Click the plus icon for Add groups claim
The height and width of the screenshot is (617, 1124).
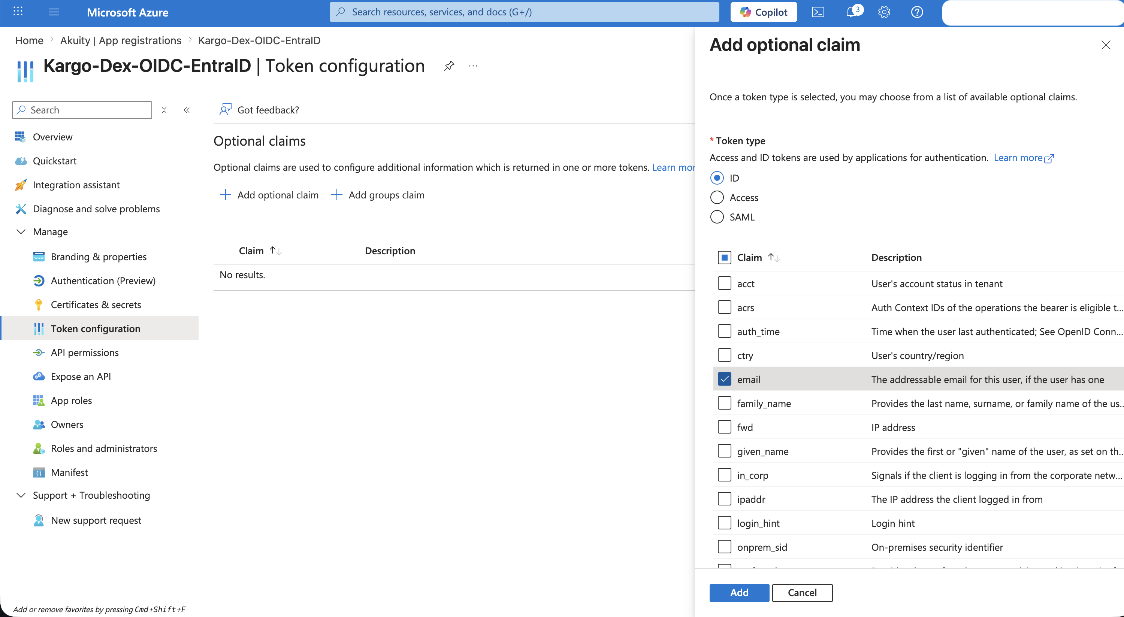point(336,194)
